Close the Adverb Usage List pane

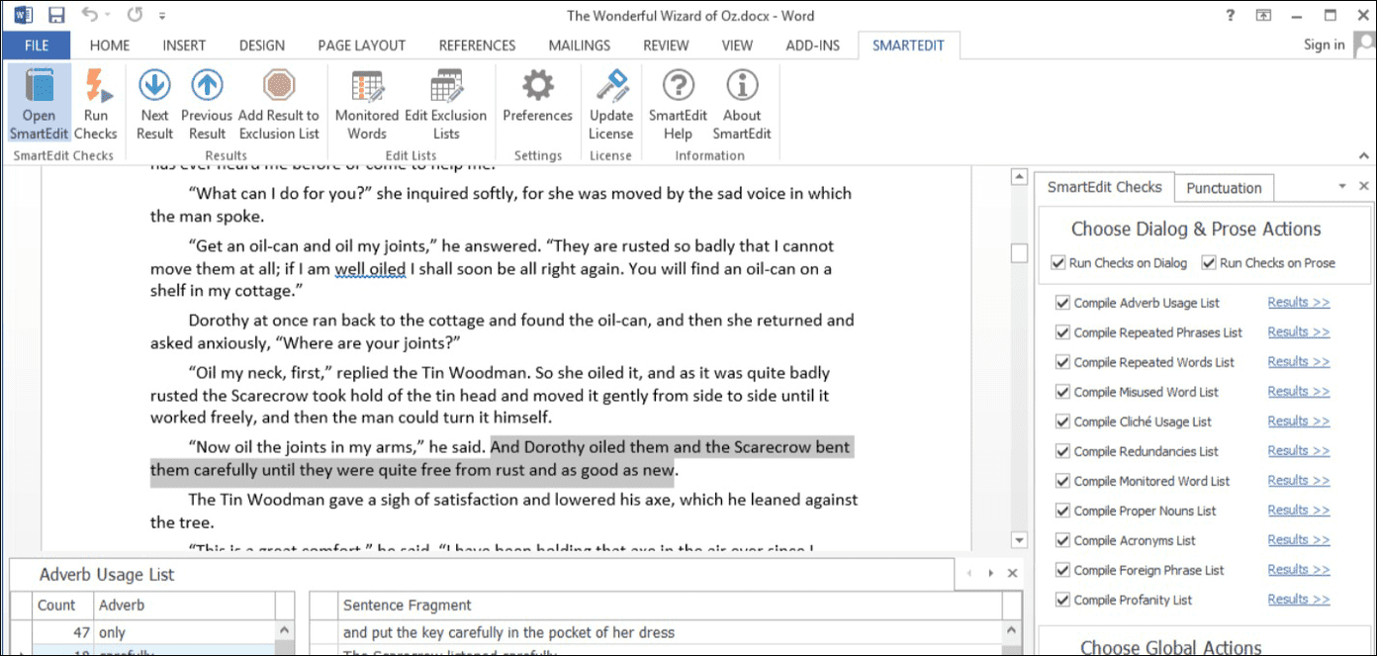[1012, 573]
